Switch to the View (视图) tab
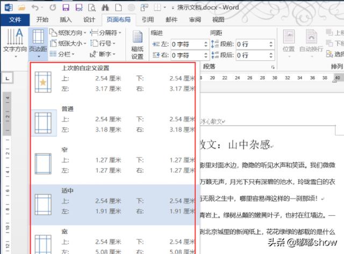The height and width of the screenshot is (254, 344). pyautogui.click(x=218, y=20)
